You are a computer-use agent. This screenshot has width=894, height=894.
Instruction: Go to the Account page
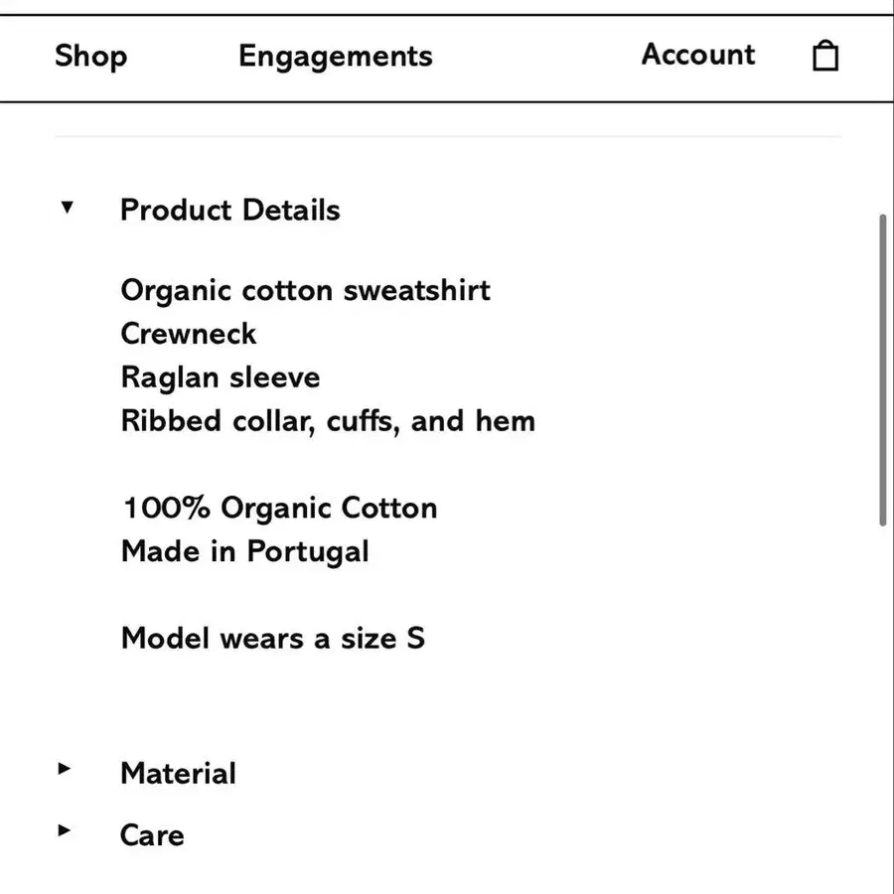click(698, 55)
